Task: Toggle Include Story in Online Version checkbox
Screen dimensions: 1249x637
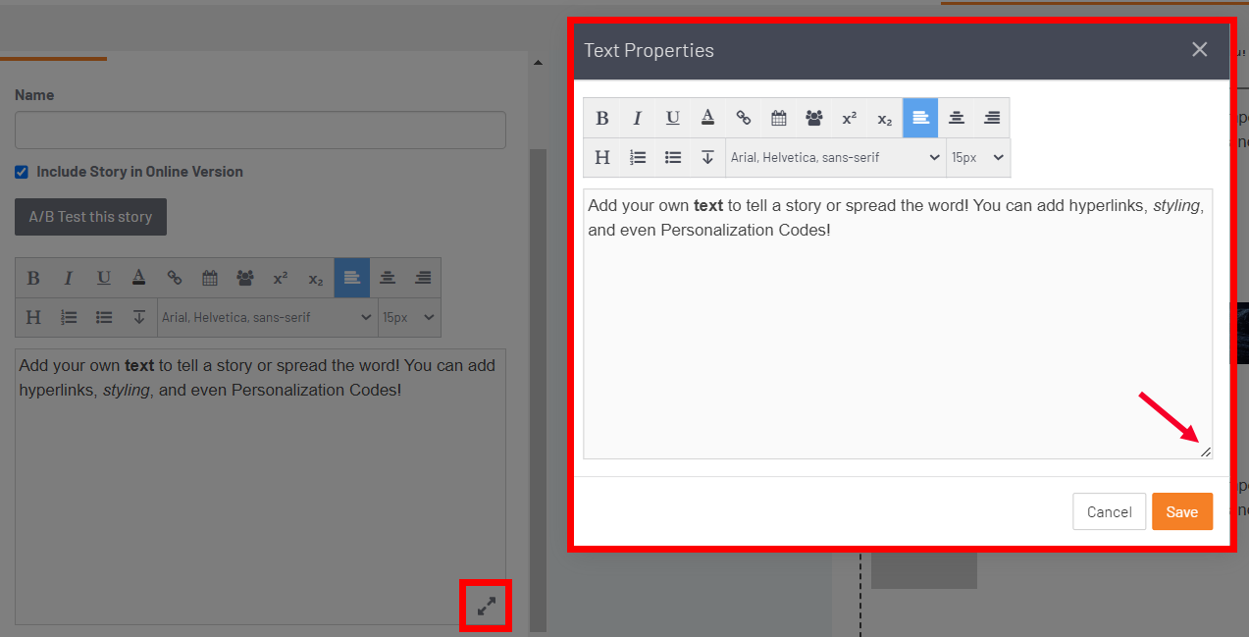Action: coord(22,172)
